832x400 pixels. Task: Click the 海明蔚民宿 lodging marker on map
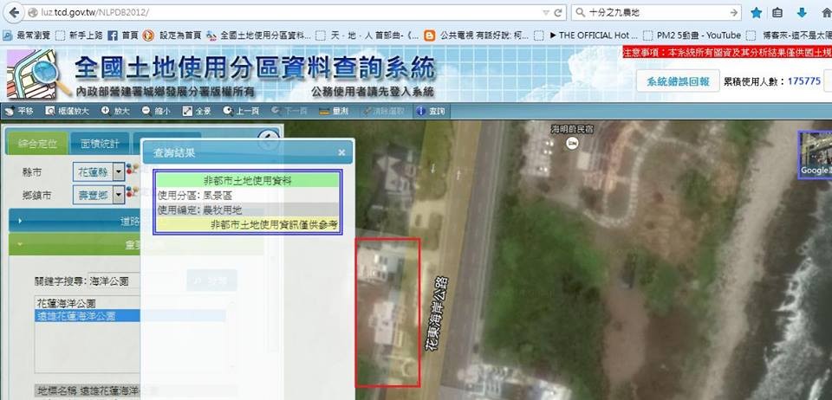coord(571,143)
